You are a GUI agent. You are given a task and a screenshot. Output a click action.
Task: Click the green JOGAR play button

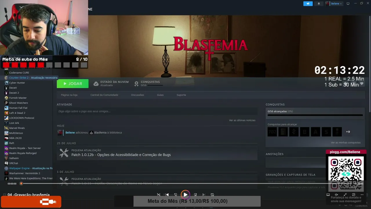[72, 84]
